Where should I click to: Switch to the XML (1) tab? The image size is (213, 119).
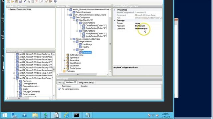[61, 82]
